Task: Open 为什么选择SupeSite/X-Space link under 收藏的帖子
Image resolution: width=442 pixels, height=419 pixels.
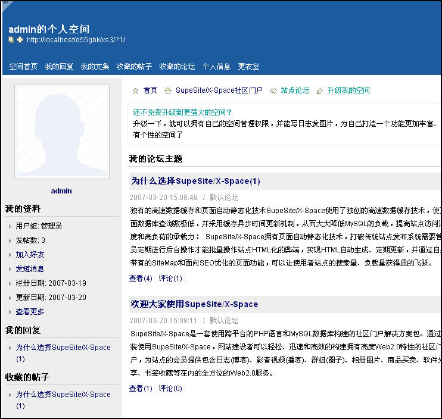Action: 63,400
